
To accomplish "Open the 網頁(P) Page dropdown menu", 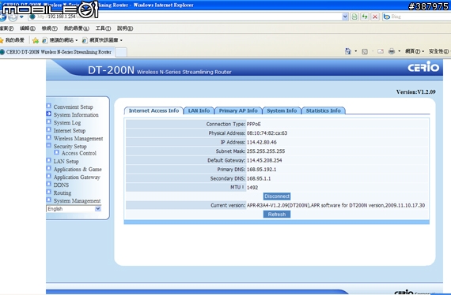I will coord(415,51).
